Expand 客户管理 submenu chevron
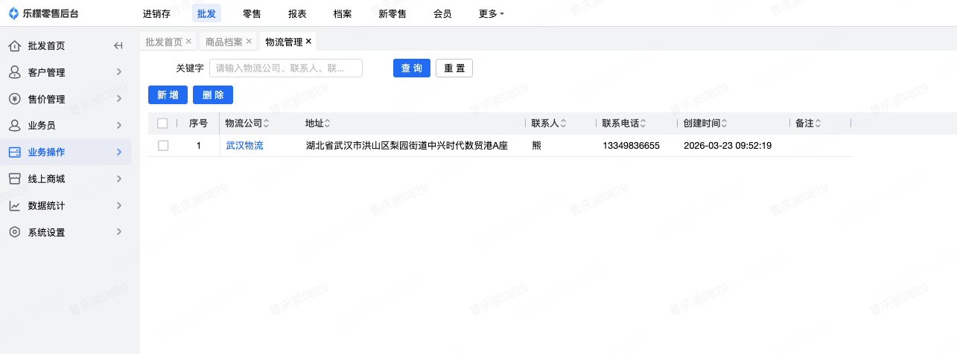This screenshot has width=957, height=354. point(119,72)
